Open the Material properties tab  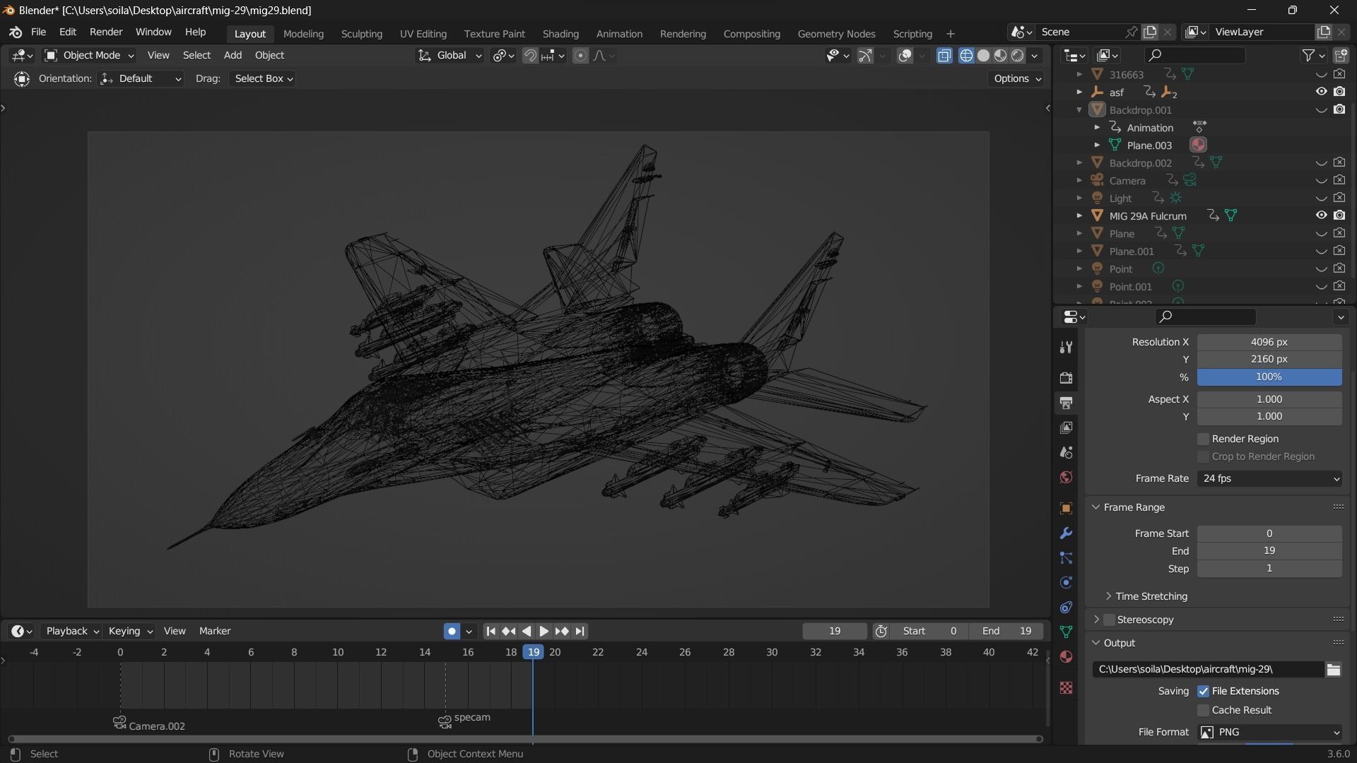1066,657
